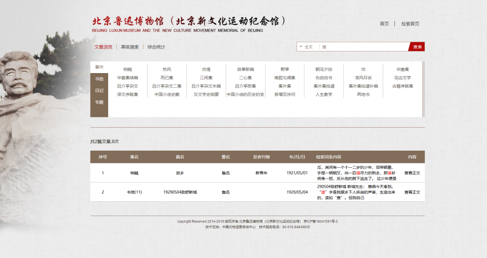Open the 且介亭杂文末编 collection
This screenshot has width=487, height=258.
206,86
